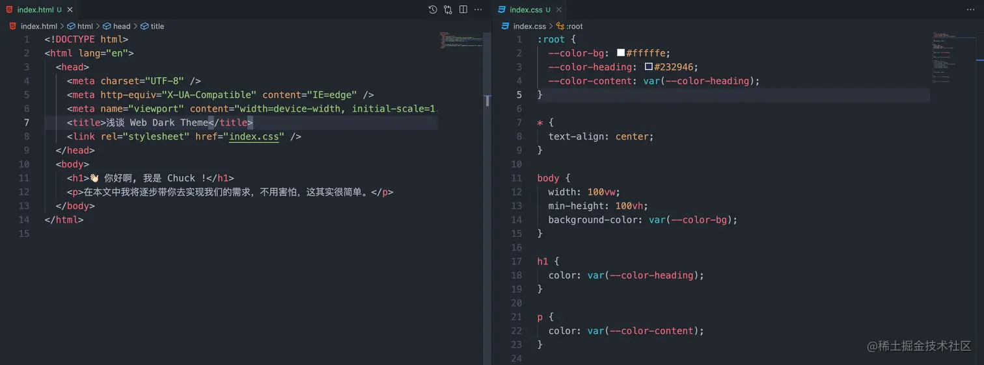This screenshot has width=984, height=365.
Task: Select index.html in the breadcrumb path
Action: pos(38,27)
